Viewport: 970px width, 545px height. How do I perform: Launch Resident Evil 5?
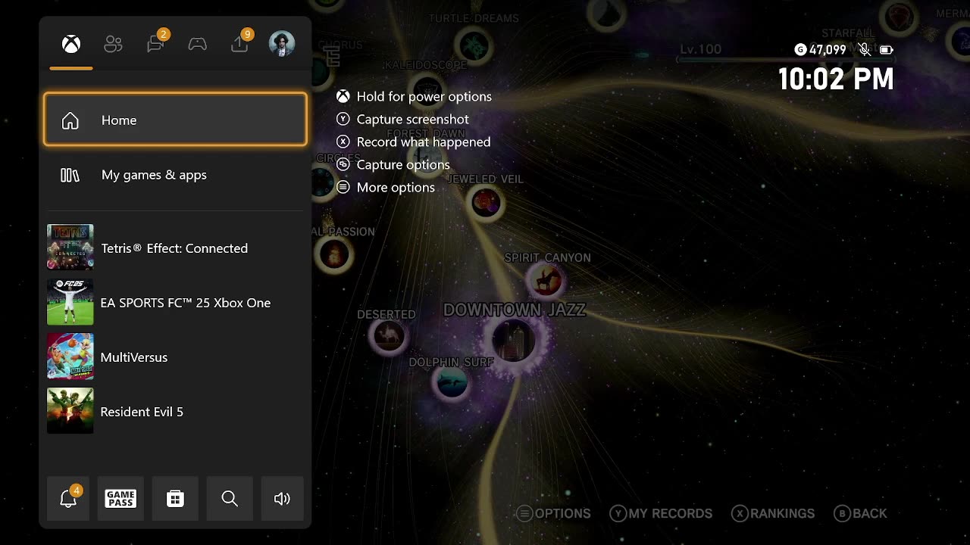tap(175, 411)
